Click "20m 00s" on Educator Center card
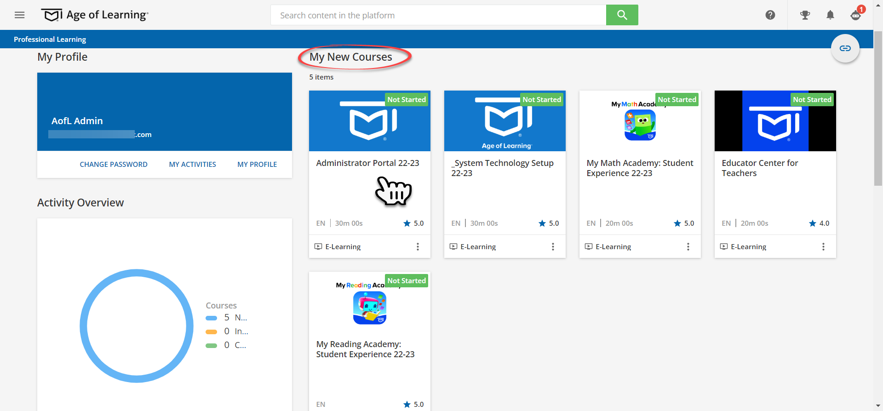Image resolution: width=883 pixels, height=411 pixels. pyautogui.click(x=754, y=223)
